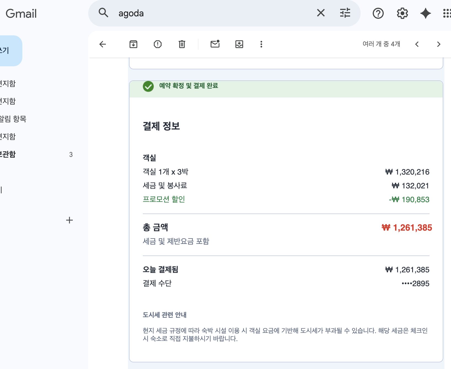Click 객실 1개 x 3박 line
Image resolution: width=451 pixels, height=369 pixels.
point(165,172)
